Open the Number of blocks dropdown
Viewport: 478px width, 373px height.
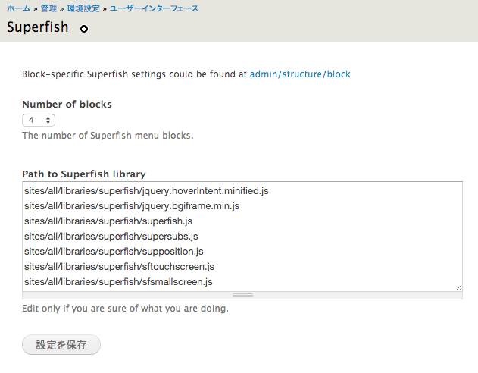point(39,121)
